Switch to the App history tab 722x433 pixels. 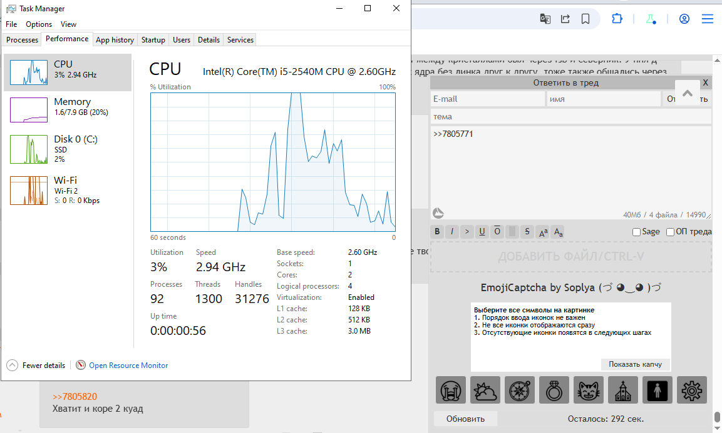(115, 40)
